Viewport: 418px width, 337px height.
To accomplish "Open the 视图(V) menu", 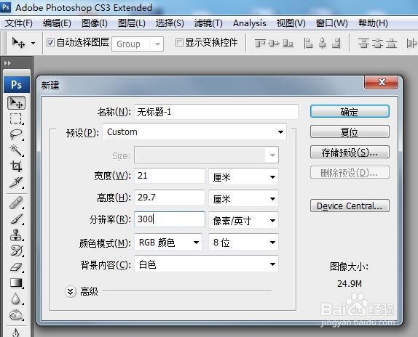I will (x=291, y=23).
